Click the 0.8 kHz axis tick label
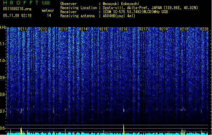The image size is (212, 135). (3, 94)
